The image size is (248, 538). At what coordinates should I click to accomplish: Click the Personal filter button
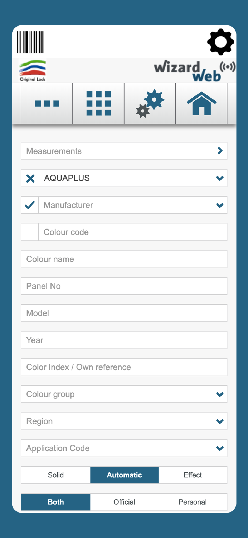193,502
